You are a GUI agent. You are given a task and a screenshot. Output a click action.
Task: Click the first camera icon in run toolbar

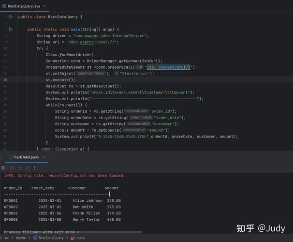(13, 168)
